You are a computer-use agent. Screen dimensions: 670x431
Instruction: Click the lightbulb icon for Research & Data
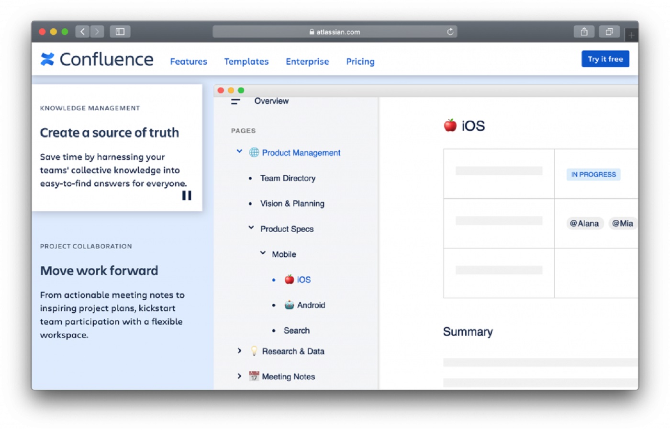(254, 351)
